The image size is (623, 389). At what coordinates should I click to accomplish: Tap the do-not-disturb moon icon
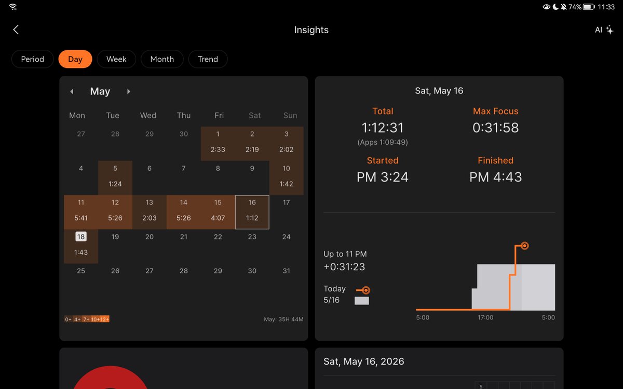[555, 7]
